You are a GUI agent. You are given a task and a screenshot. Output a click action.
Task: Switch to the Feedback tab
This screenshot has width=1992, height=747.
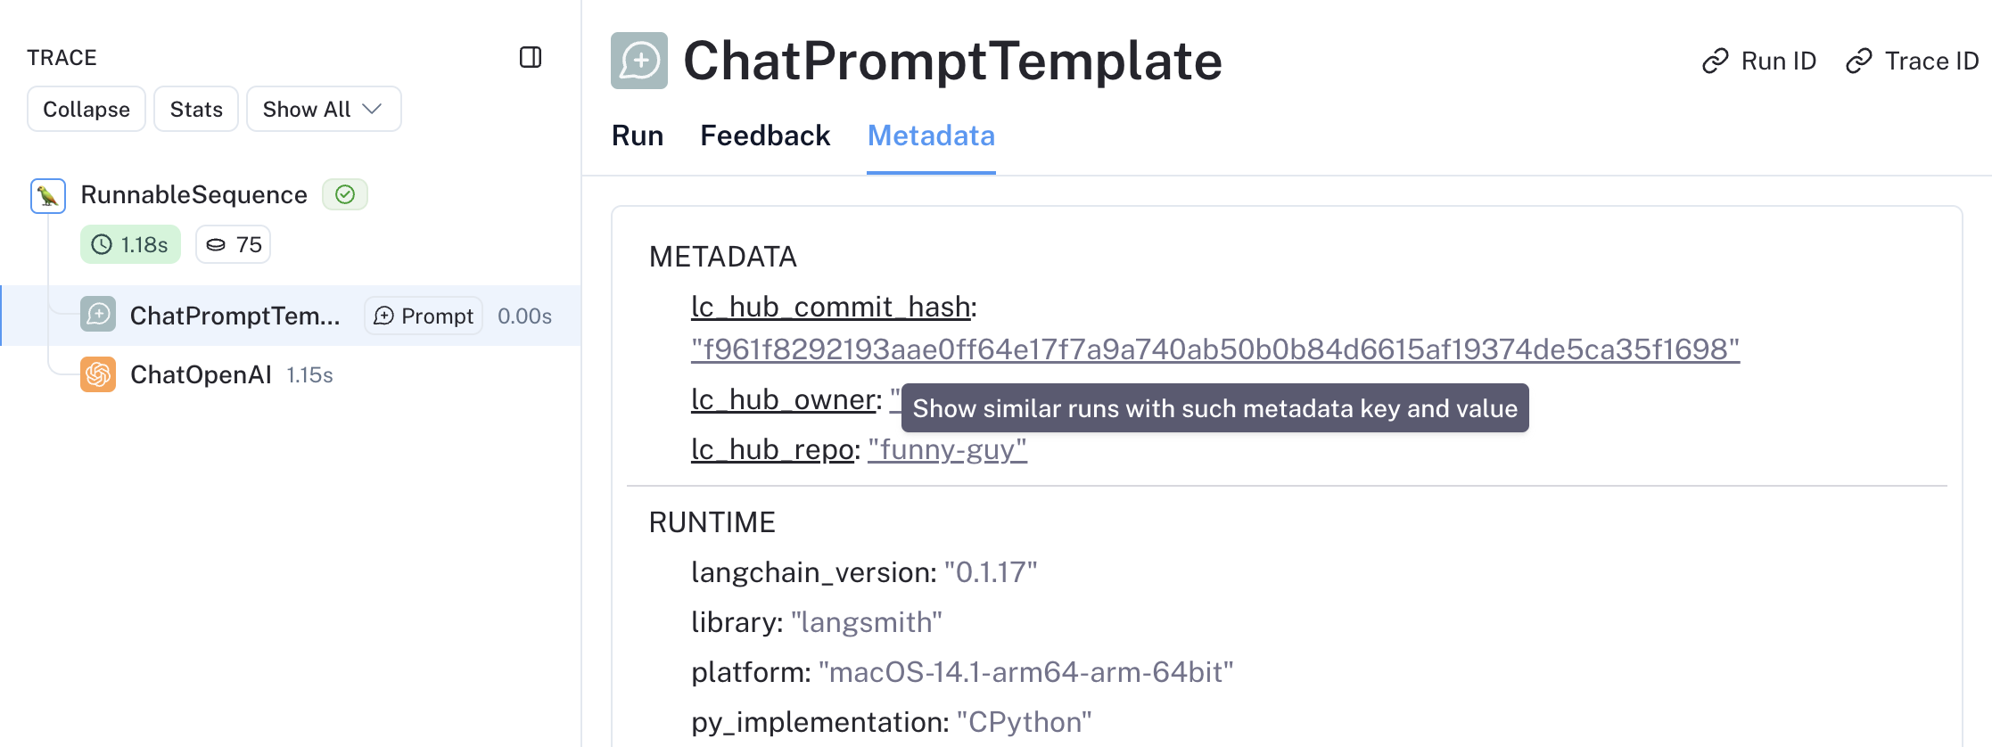(x=765, y=135)
